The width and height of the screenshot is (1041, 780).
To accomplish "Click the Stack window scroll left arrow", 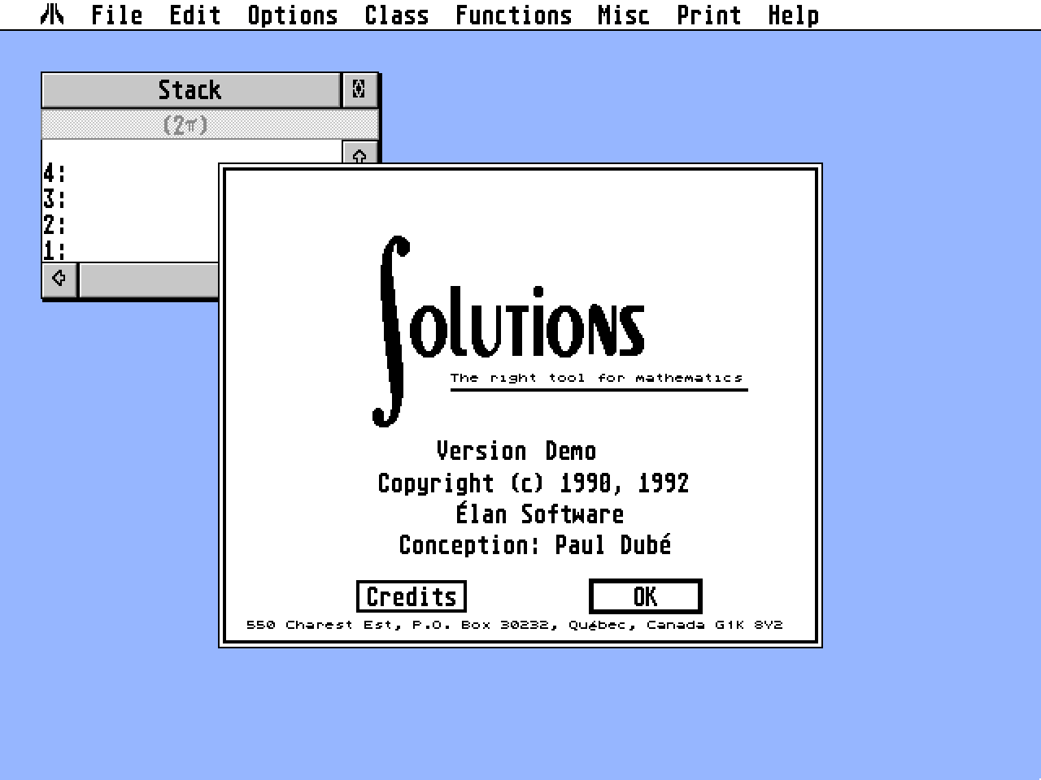I will [59, 279].
